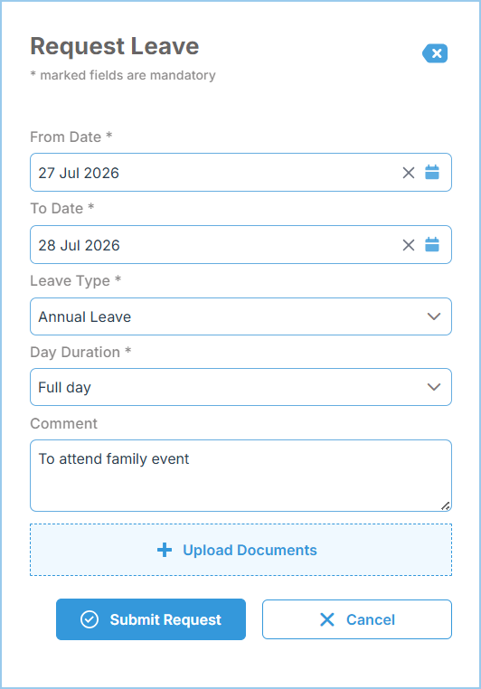Click the Comment box resize handle

pos(446,505)
